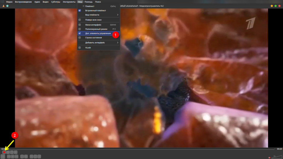Click the Stop playback button
This screenshot has height=159, width=283.
click(13, 157)
